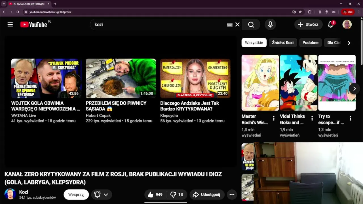Screen dimensions: 363x204
Task: Play the WOJTEK GOLA OBWINIA WARDĘGĘ video
Action: point(46,78)
